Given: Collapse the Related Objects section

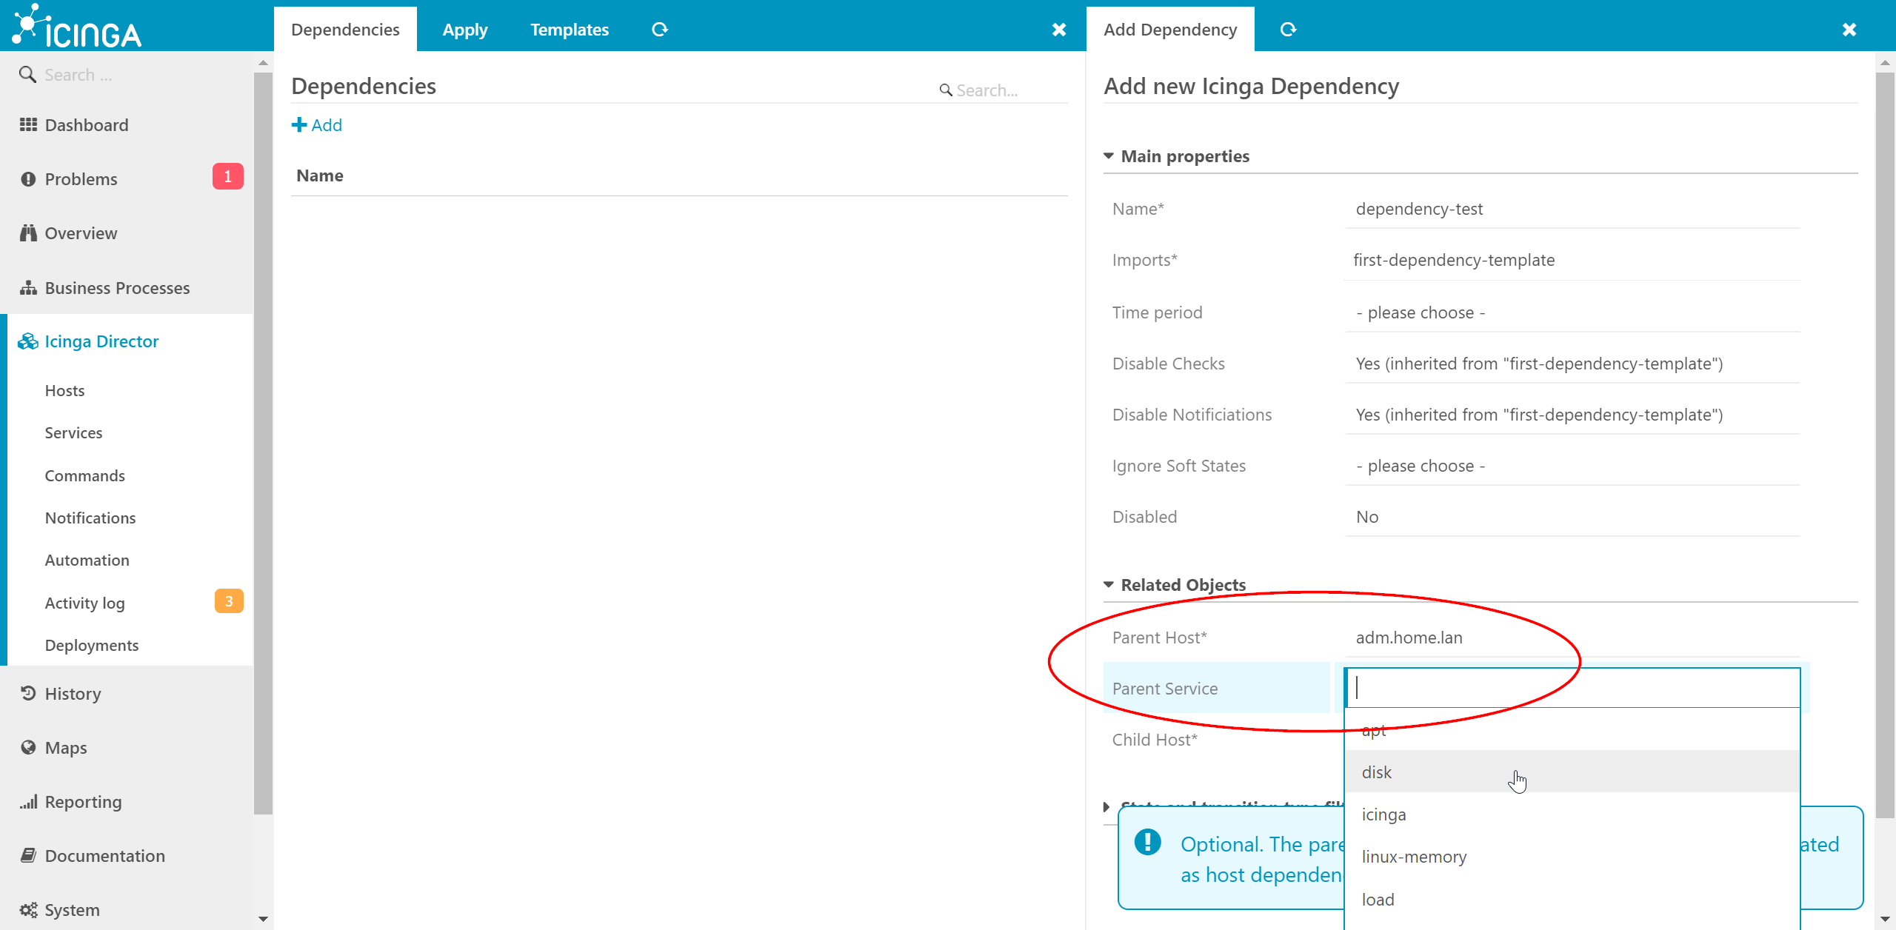Looking at the screenshot, I should [x=1109, y=584].
